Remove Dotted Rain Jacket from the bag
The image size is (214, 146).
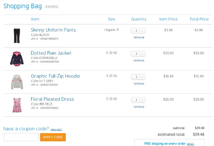(x=138, y=60)
